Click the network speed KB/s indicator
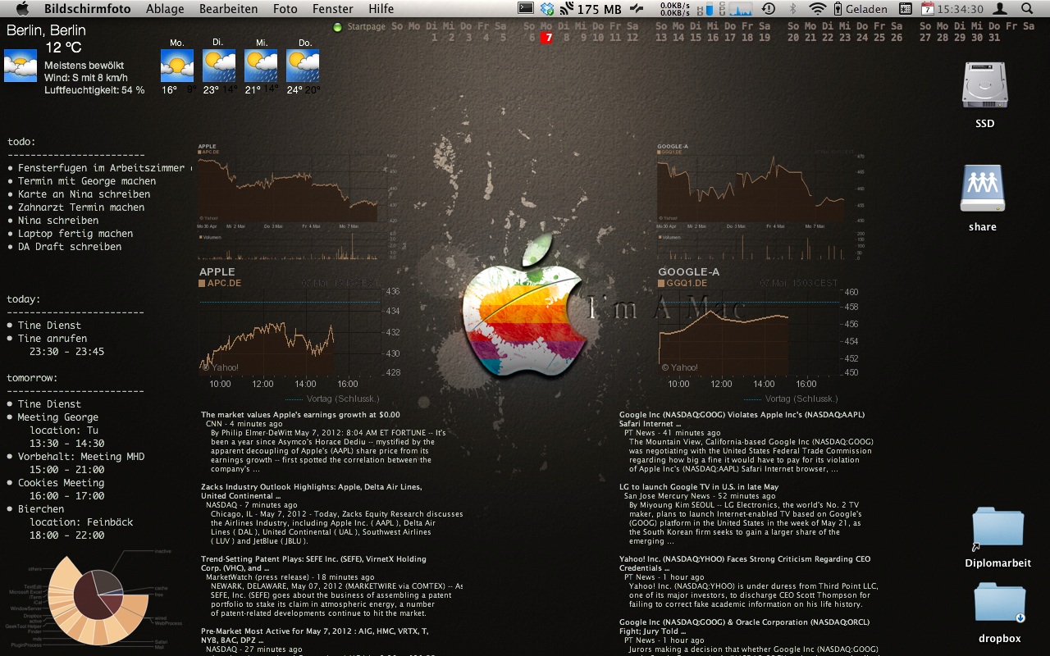1050x656 pixels. (674, 9)
